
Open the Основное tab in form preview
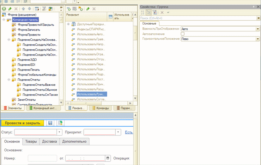tap(12, 141)
